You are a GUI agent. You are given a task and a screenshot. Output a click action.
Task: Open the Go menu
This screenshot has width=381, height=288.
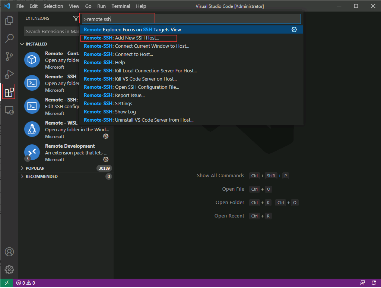[x=88, y=6]
